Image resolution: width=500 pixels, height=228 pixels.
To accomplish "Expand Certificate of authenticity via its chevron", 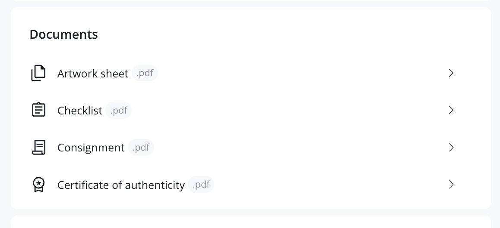I will click(451, 185).
